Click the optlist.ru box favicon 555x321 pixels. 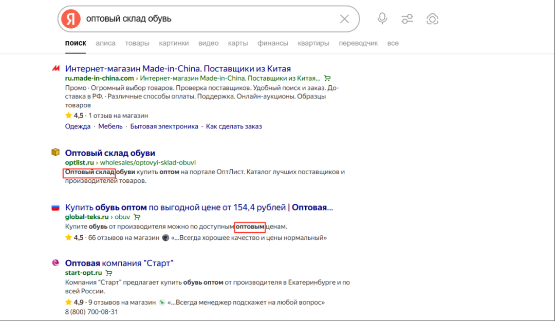(55, 152)
